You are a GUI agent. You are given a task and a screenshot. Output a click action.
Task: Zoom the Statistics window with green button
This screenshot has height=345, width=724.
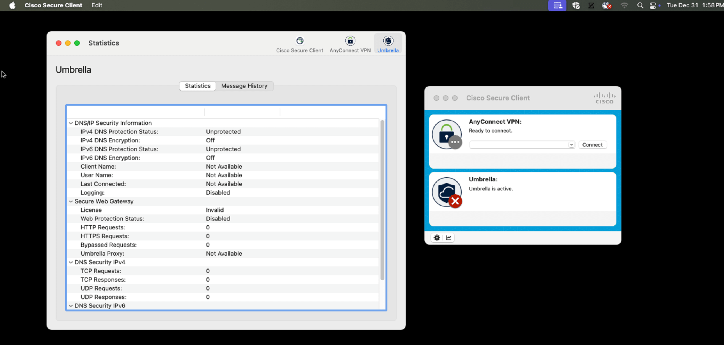click(x=77, y=43)
